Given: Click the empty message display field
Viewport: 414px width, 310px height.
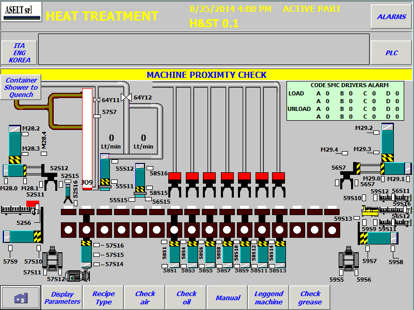Looking at the screenshot, I should point(204,49).
